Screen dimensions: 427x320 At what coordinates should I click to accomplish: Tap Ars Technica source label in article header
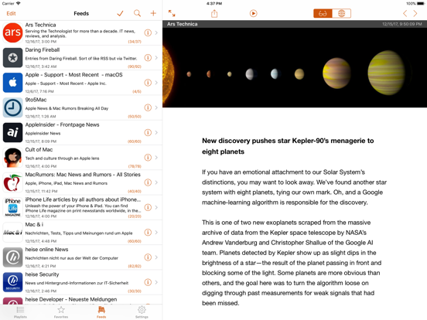coord(183,24)
